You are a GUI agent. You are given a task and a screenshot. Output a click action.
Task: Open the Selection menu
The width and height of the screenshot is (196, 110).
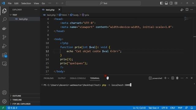click(x=26, y=3)
